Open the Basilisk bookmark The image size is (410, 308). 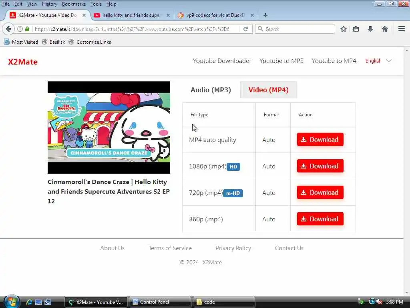click(x=53, y=42)
